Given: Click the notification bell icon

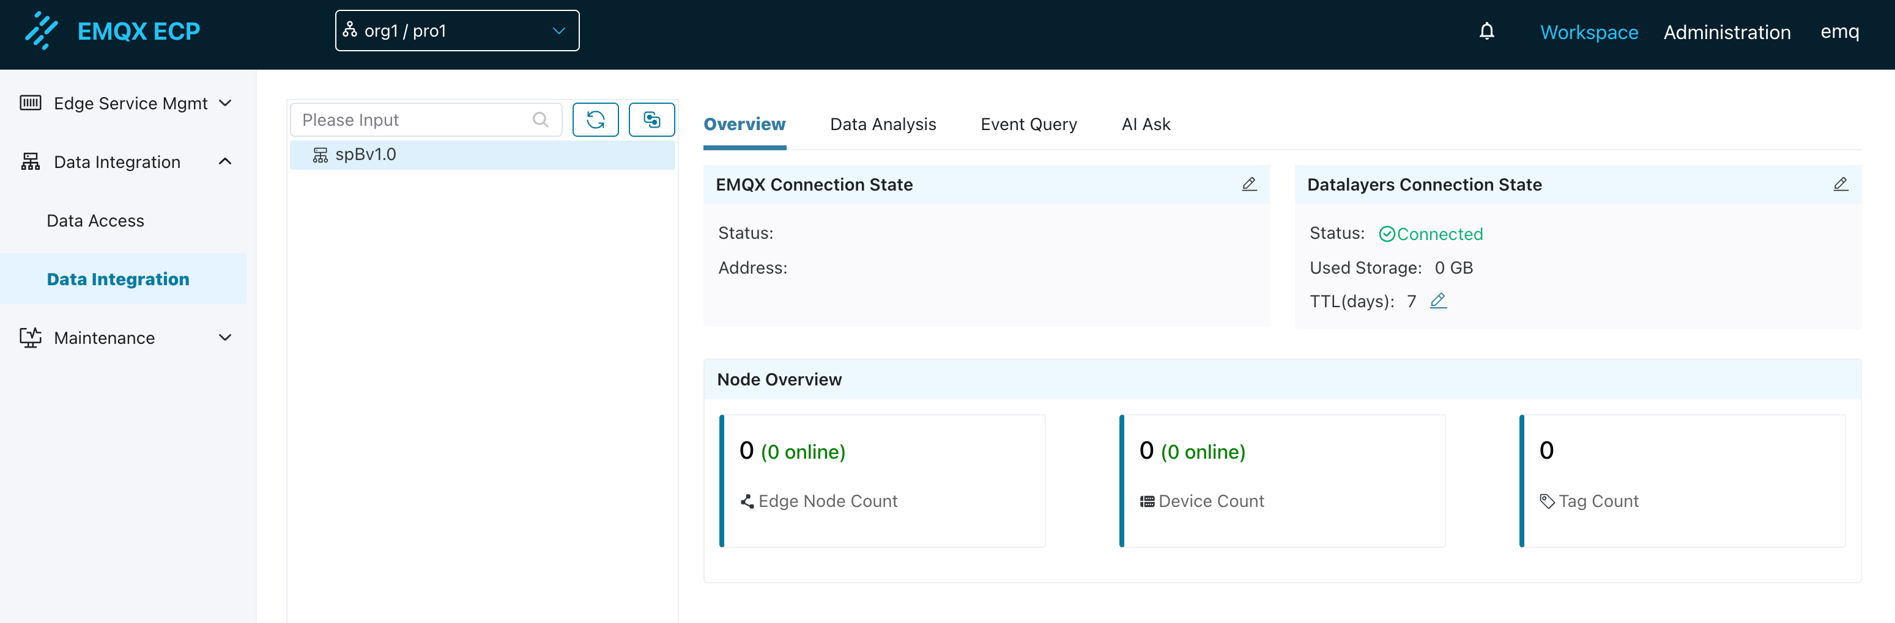Looking at the screenshot, I should point(1486,32).
